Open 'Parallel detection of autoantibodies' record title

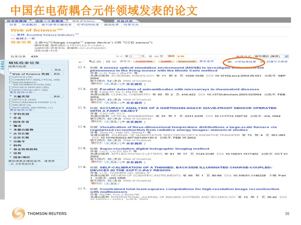179,89
